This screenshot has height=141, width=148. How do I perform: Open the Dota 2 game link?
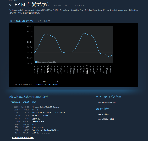(x=35, y=110)
